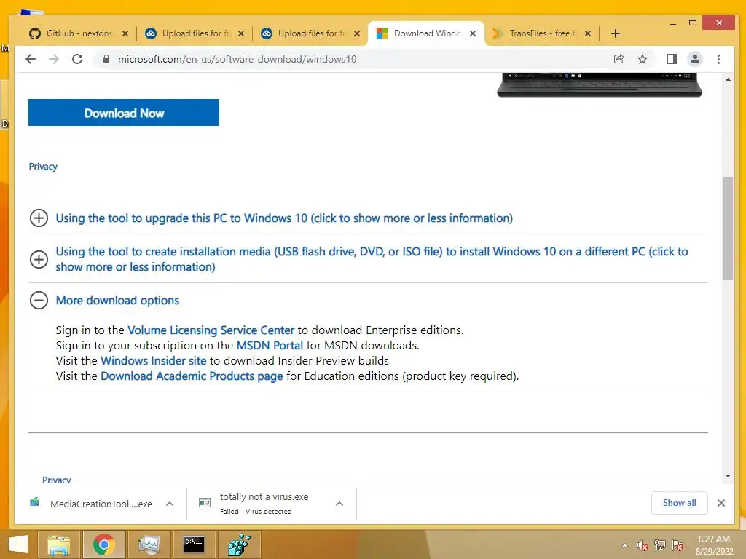Close the second Upload files tab

point(357,33)
